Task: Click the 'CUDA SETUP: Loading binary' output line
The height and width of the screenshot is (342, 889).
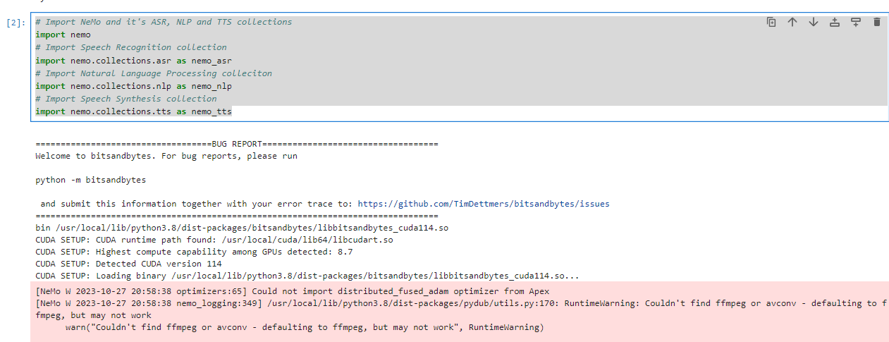Action: pos(307,276)
